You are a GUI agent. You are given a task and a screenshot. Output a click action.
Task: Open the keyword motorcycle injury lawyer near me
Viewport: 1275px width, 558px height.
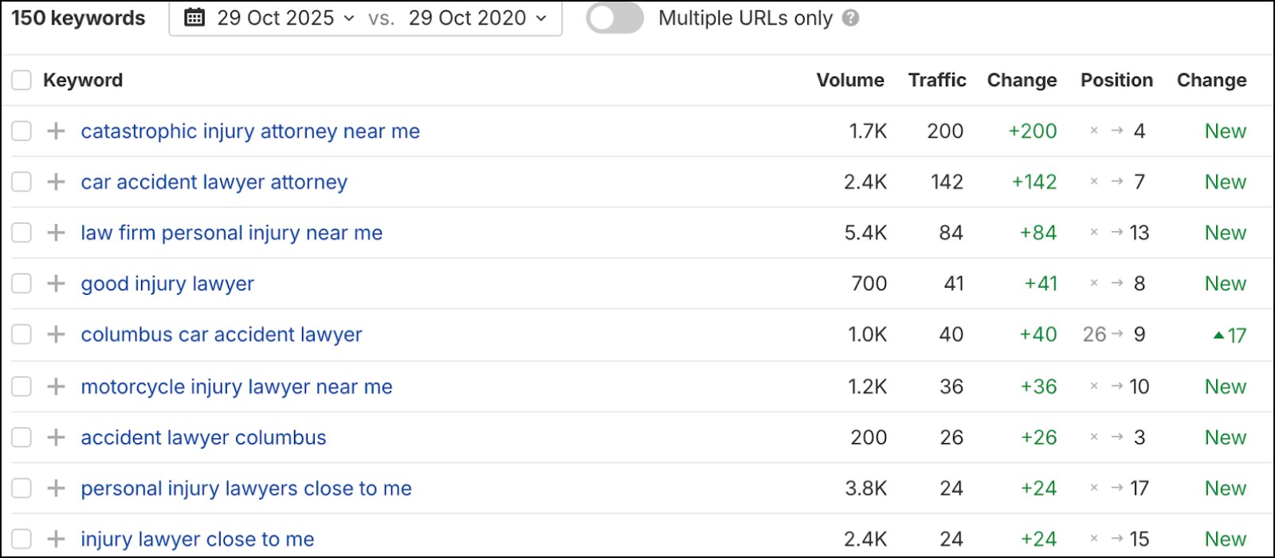pos(236,386)
